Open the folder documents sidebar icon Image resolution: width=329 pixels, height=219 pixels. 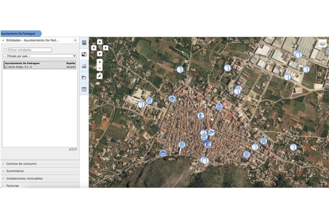[84, 77]
